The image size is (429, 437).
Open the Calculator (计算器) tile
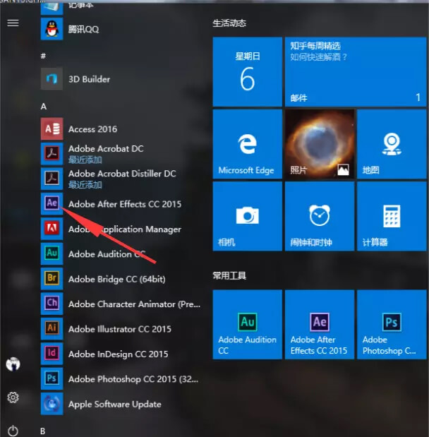click(x=392, y=216)
